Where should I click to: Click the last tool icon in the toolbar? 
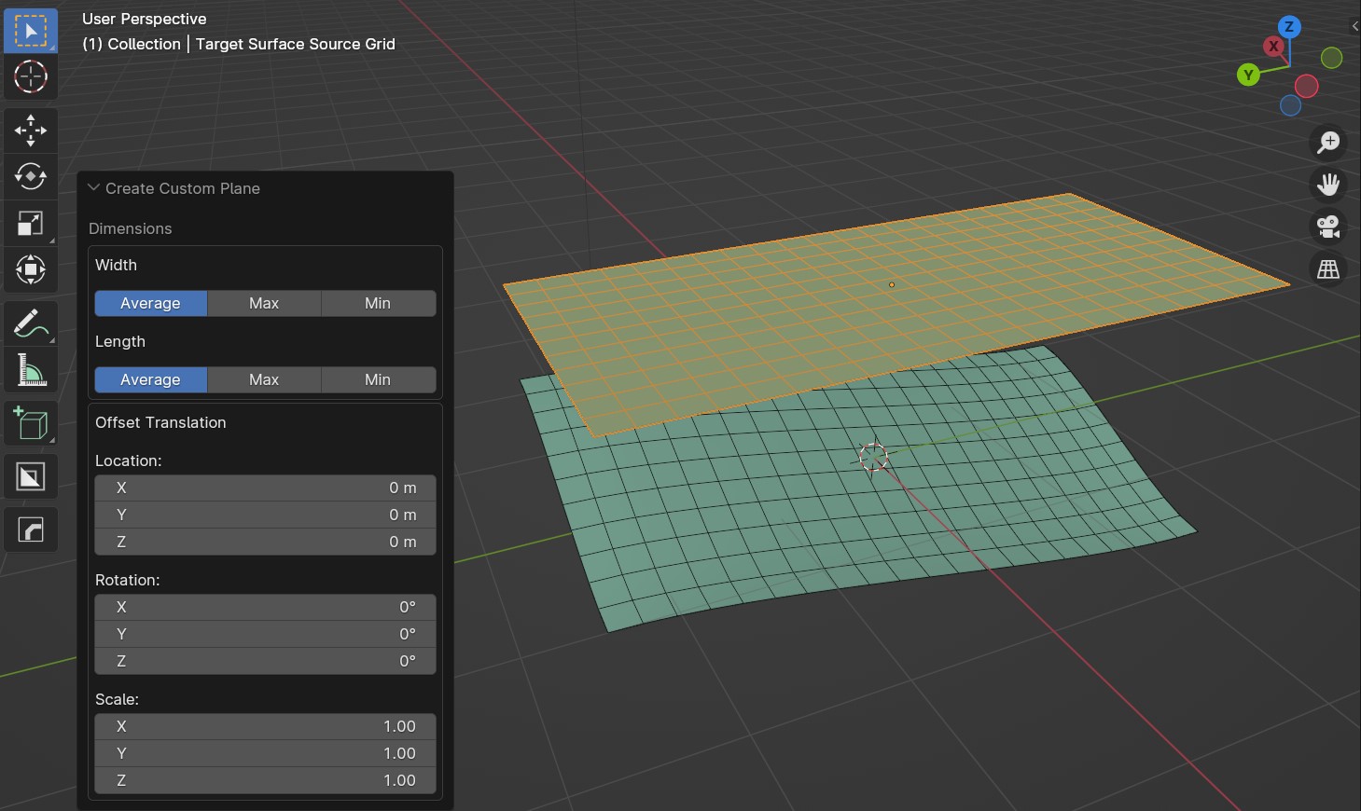tap(31, 530)
